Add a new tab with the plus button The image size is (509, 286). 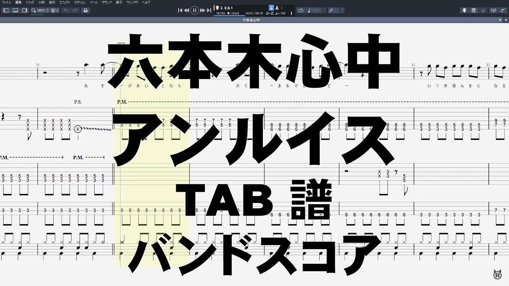[x=506, y=20]
